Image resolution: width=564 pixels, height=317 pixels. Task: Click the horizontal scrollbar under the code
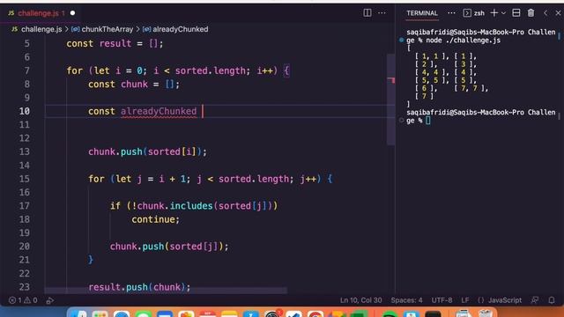tap(166, 291)
